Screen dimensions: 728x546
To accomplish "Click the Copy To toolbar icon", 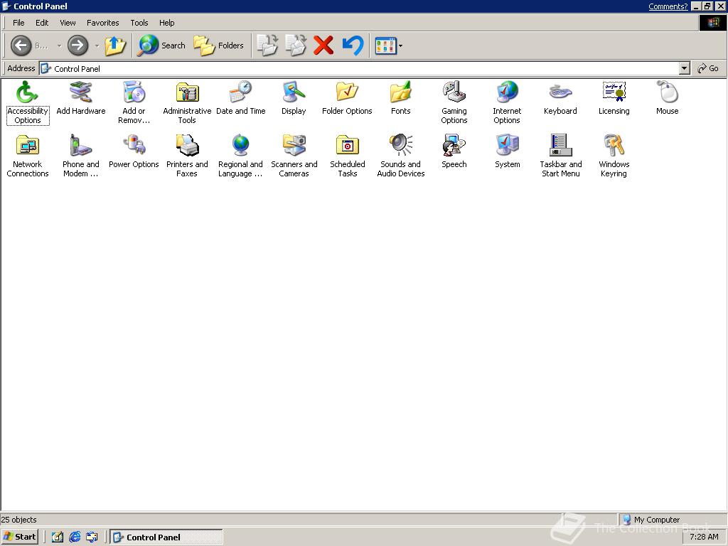I will tap(296, 45).
